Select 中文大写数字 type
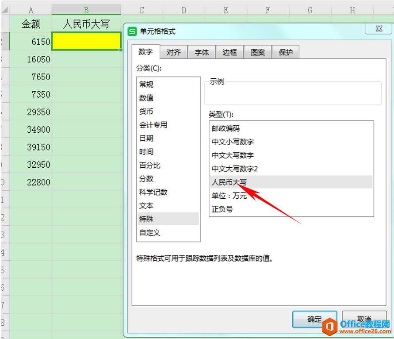This screenshot has height=339, width=394. 291,155
